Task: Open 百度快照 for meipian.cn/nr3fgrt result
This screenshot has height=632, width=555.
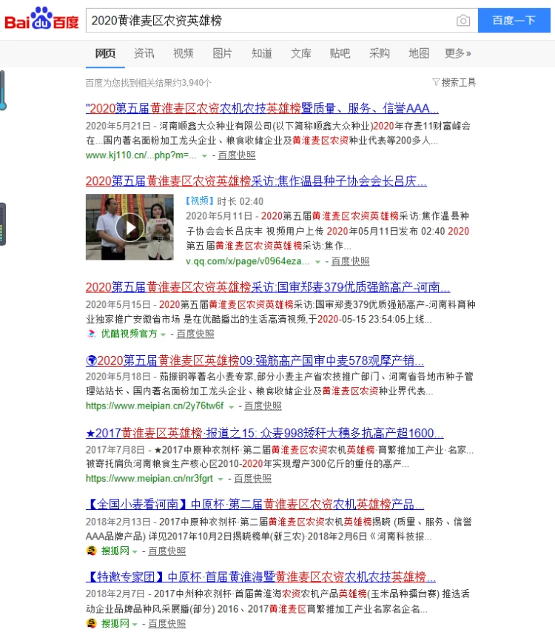Action: point(253,478)
